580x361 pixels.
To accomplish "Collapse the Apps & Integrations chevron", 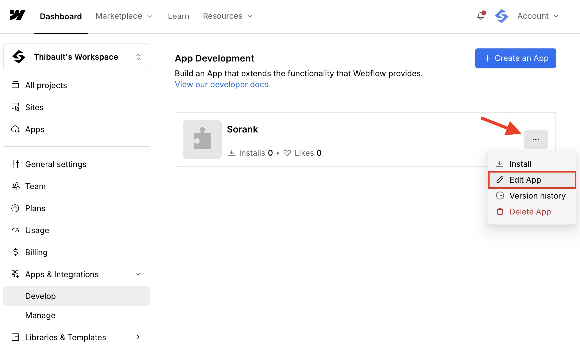I will (138, 274).
